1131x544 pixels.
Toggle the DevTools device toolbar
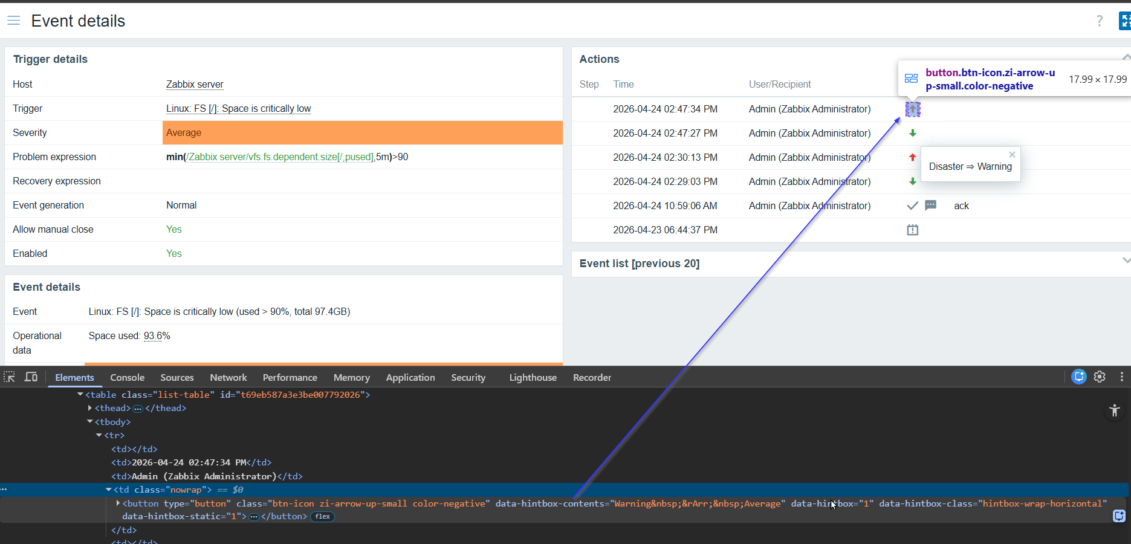point(31,377)
